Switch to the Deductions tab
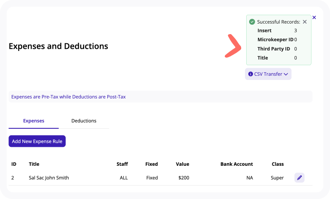 coord(84,121)
